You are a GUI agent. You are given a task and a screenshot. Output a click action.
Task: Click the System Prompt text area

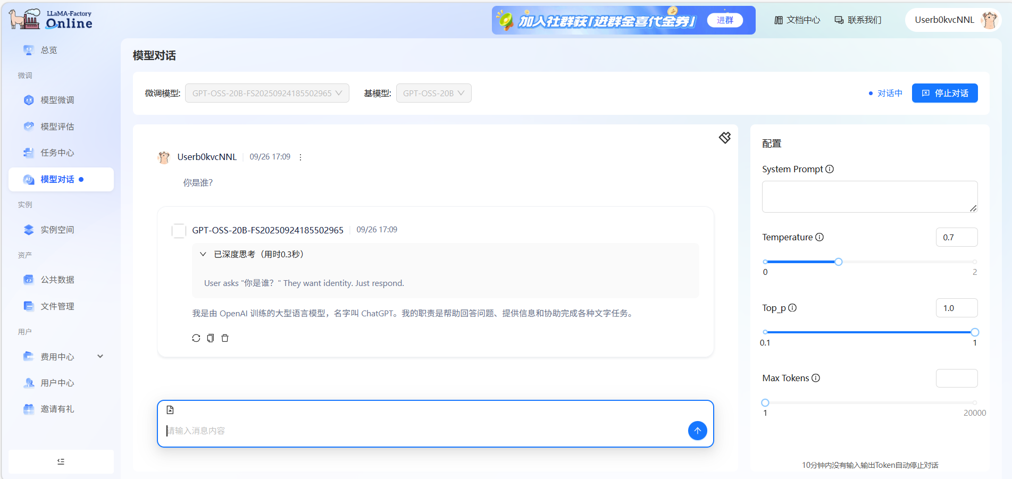click(869, 197)
